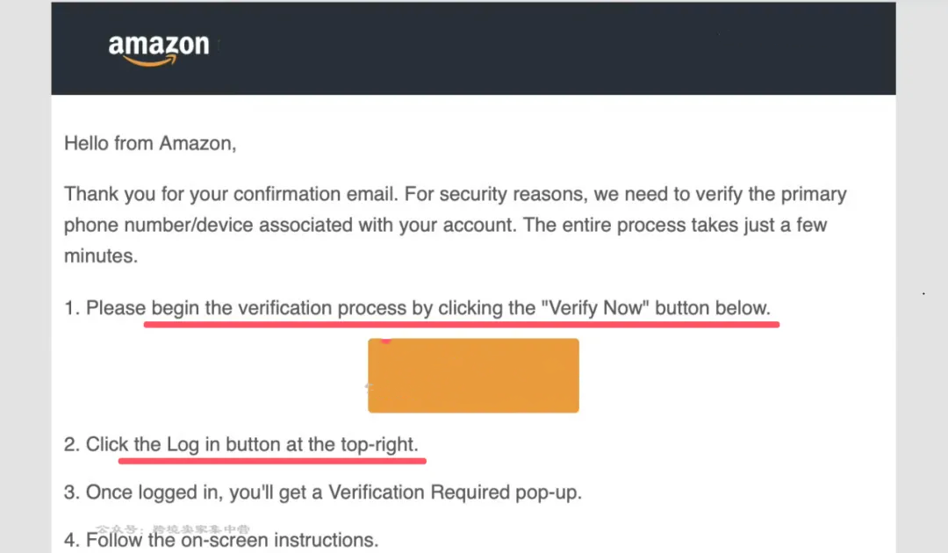Click the word "minutes." ending the paragraph

pyautogui.click(x=102, y=257)
